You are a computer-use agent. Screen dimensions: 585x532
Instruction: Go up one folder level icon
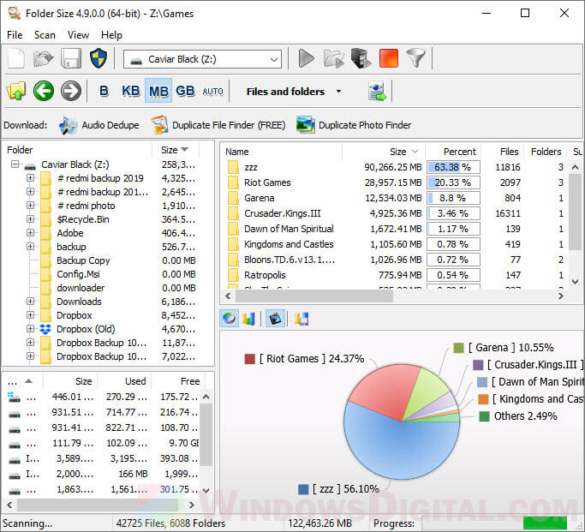16,91
